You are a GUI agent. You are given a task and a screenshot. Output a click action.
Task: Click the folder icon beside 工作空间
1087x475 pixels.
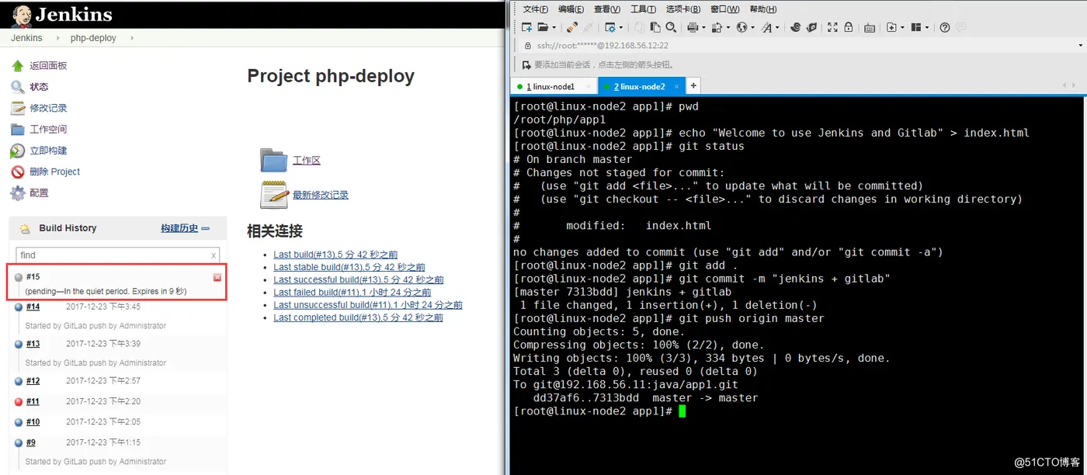pyautogui.click(x=17, y=129)
